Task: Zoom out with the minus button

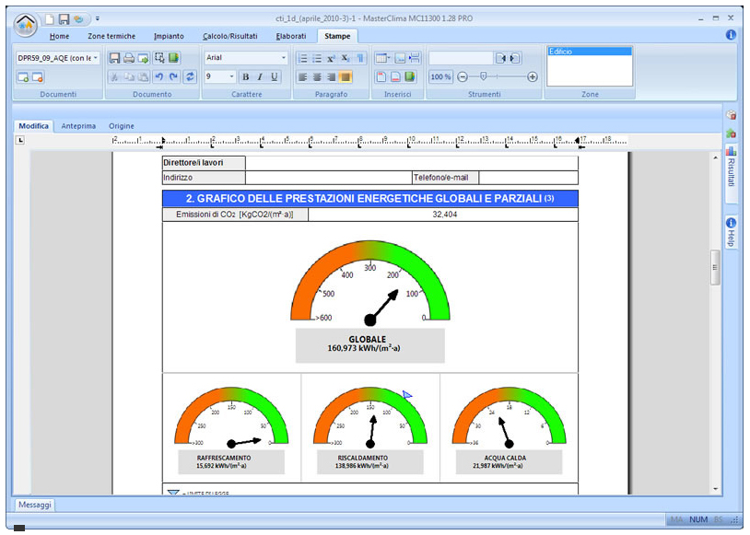Action: (x=462, y=76)
